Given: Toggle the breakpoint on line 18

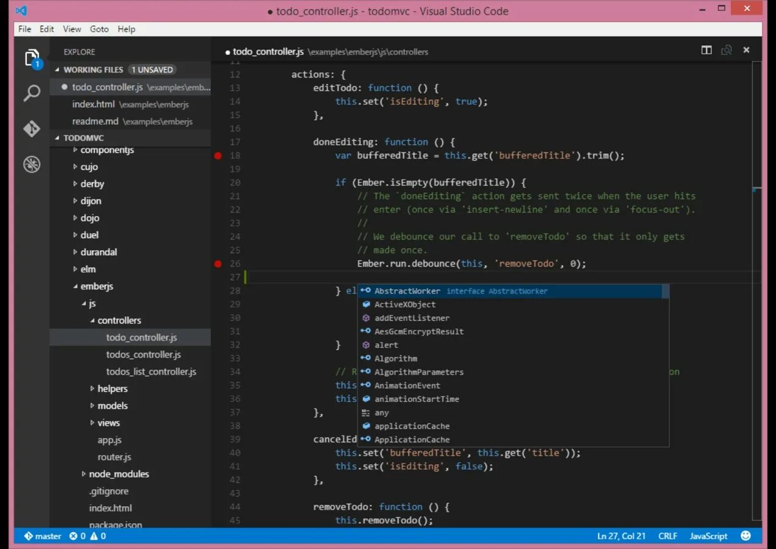Looking at the screenshot, I should coord(218,156).
